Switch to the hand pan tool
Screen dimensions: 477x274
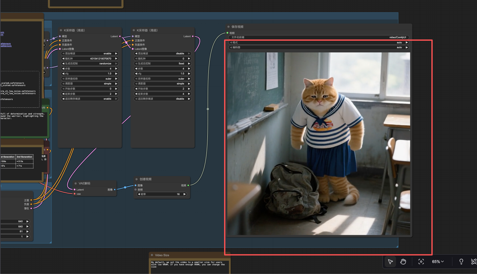click(403, 262)
